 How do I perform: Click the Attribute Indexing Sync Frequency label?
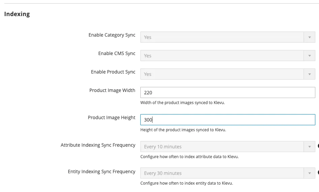tap(98, 145)
